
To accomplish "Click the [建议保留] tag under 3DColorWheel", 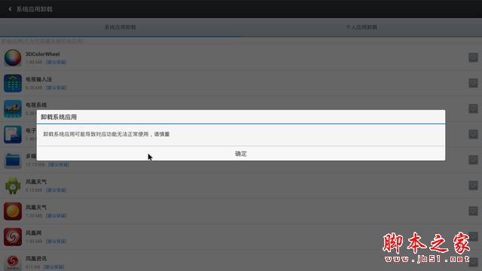I will point(56,62).
